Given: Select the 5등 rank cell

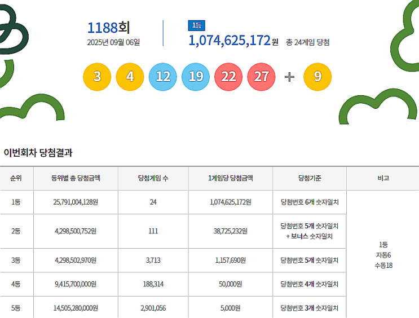Looking at the screenshot, I should (16, 308).
